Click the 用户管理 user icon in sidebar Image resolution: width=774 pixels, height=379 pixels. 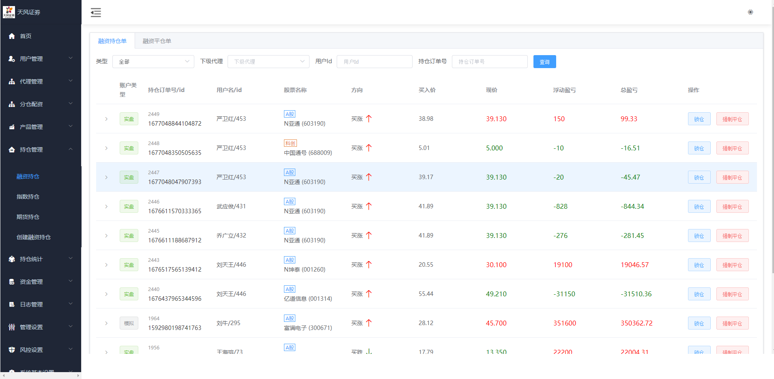coord(12,59)
